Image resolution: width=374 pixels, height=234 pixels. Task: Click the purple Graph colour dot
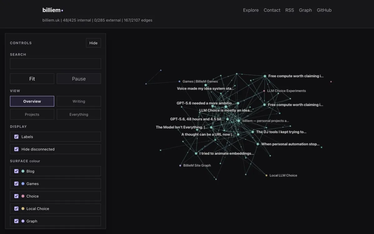click(x=23, y=221)
